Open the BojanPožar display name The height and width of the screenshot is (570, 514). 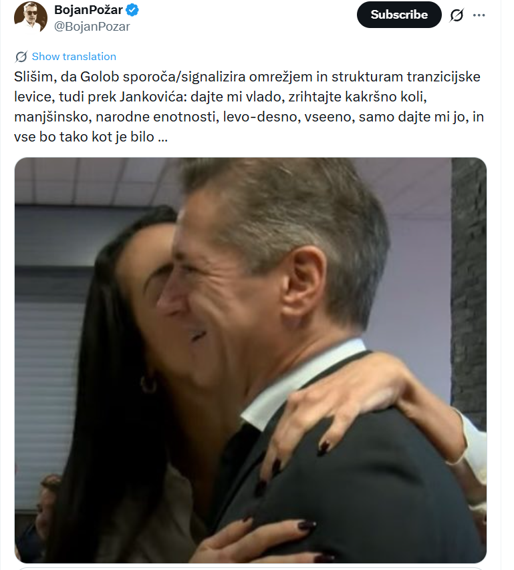coord(88,10)
